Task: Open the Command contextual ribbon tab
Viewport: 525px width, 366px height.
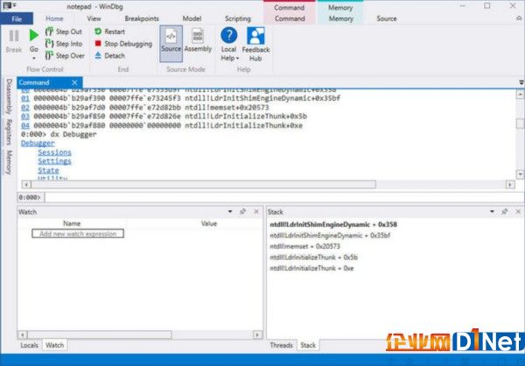Action: (x=290, y=18)
